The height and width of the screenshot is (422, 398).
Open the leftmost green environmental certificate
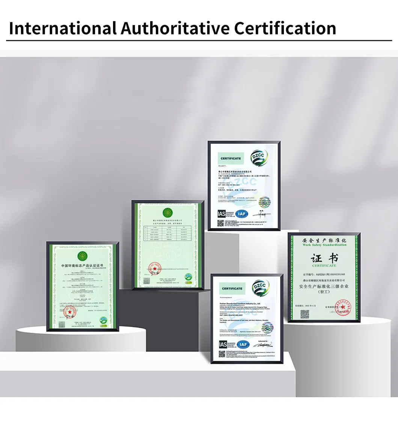coord(83,286)
